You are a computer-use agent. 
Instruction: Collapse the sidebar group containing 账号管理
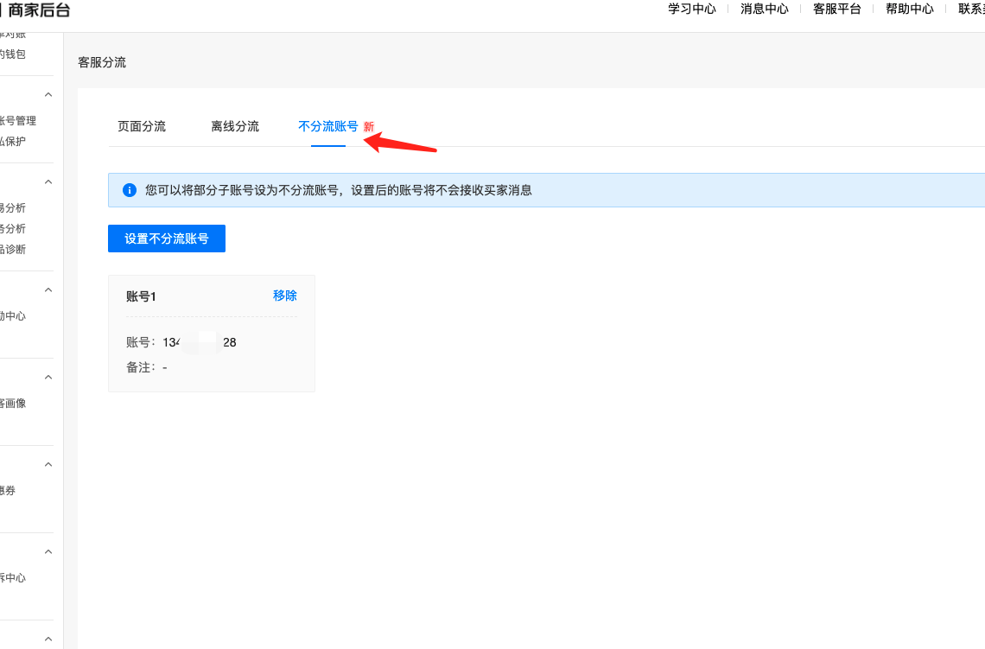[48, 94]
